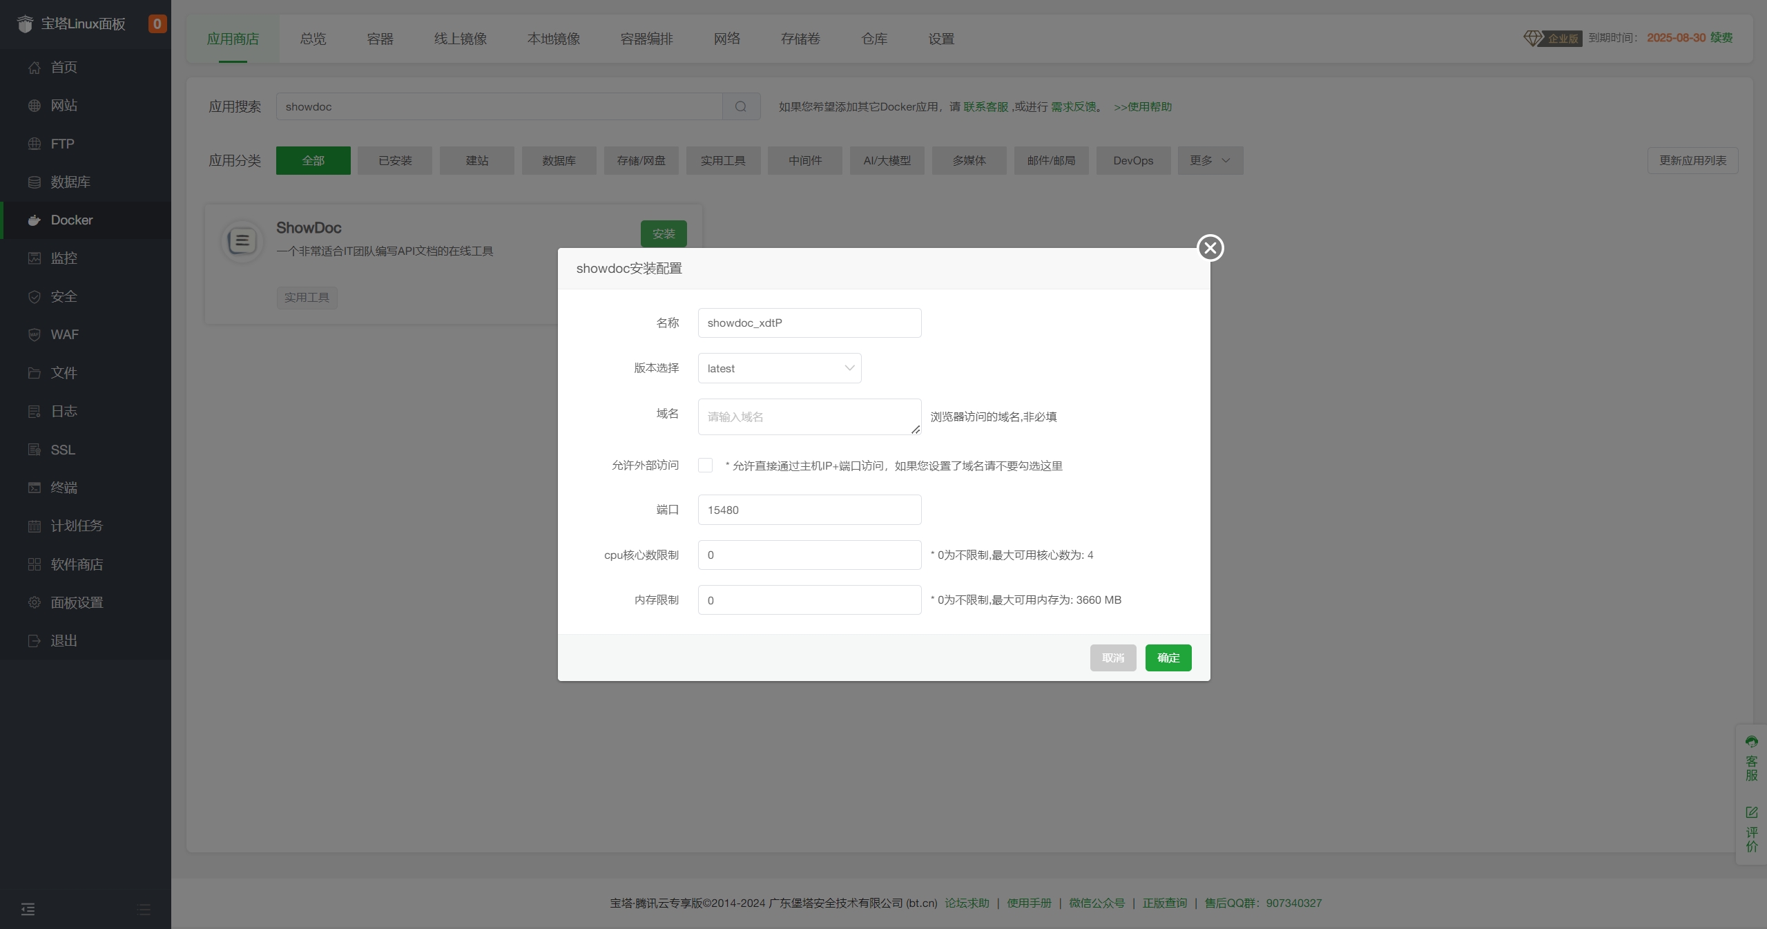Click the 端口 input field 15480
Screen dimensions: 1767x929
click(810, 510)
